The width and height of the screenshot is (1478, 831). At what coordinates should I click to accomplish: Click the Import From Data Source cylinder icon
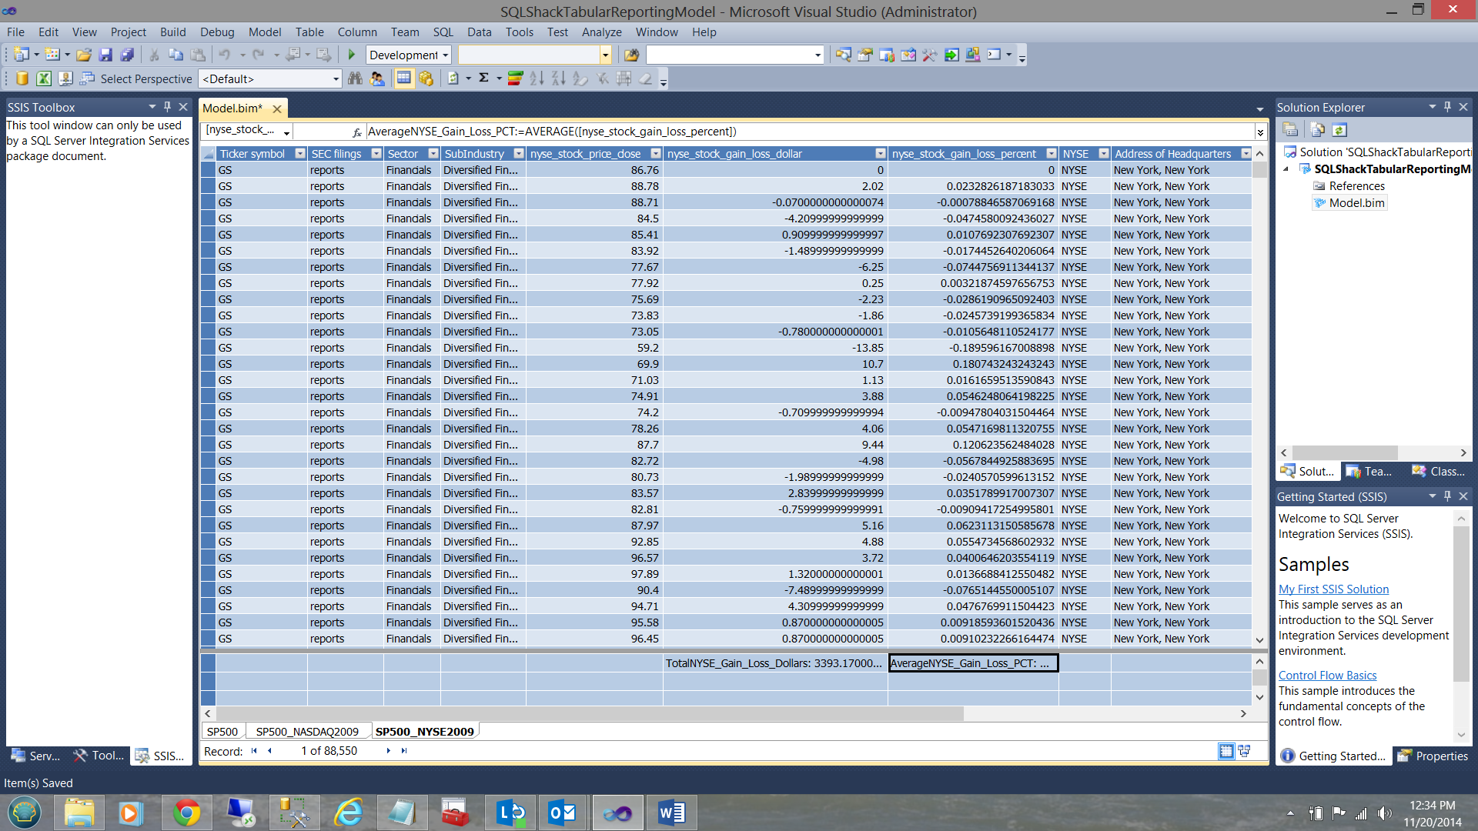[x=22, y=78]
